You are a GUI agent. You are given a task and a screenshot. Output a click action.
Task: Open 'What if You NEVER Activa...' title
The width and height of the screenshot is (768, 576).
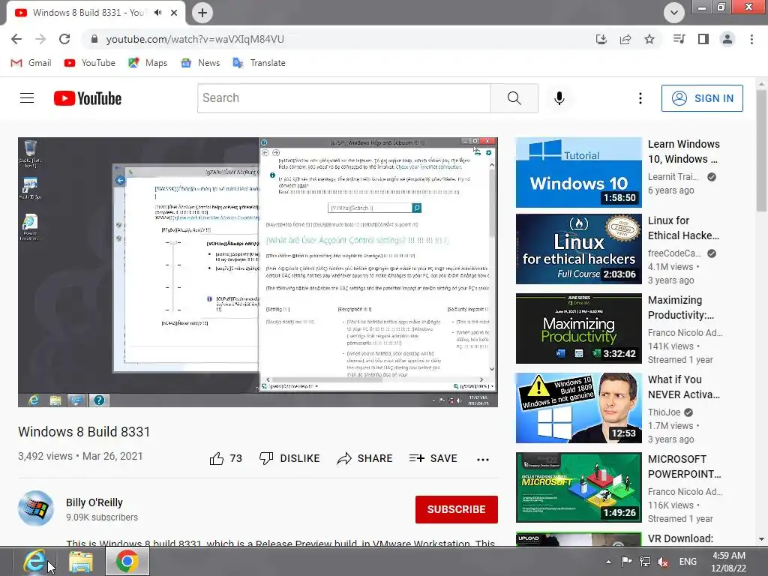tap(684, 387)
